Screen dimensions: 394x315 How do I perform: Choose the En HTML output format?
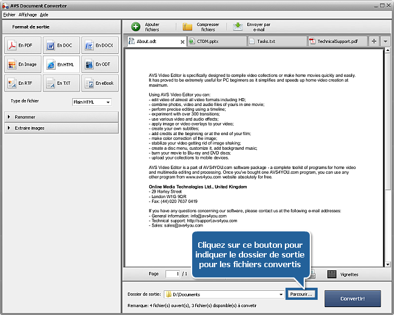pos(61,64)
